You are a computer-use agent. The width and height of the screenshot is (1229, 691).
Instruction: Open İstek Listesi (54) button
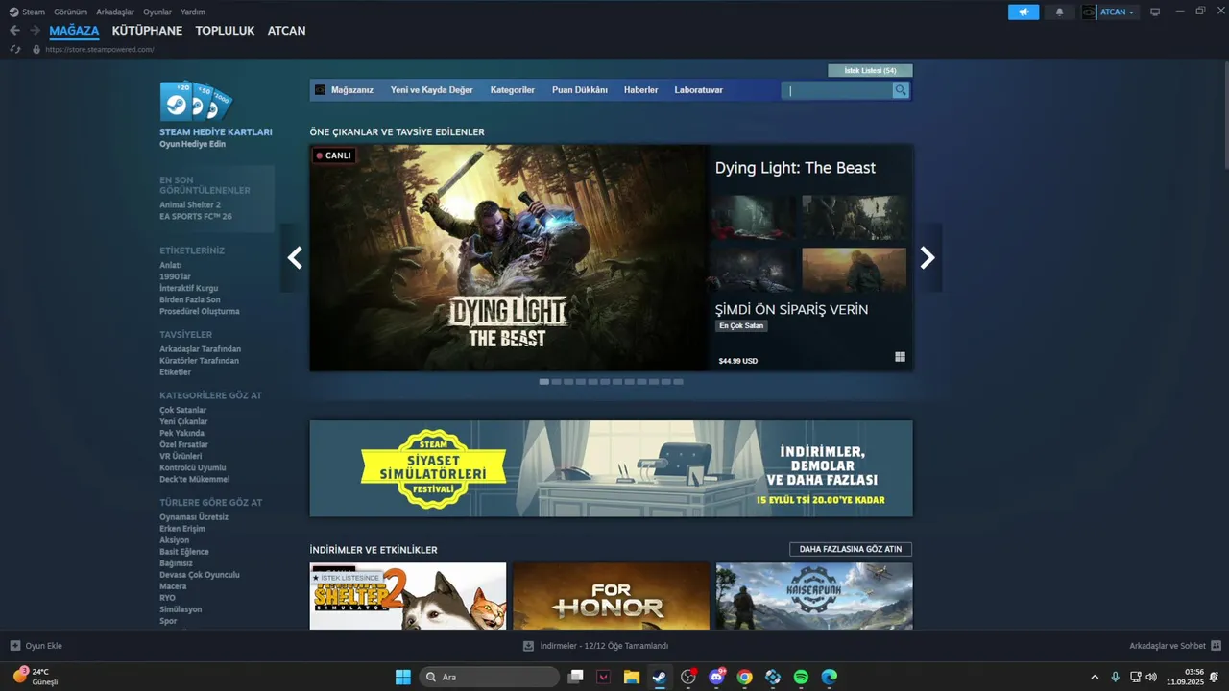pos(870,70)
